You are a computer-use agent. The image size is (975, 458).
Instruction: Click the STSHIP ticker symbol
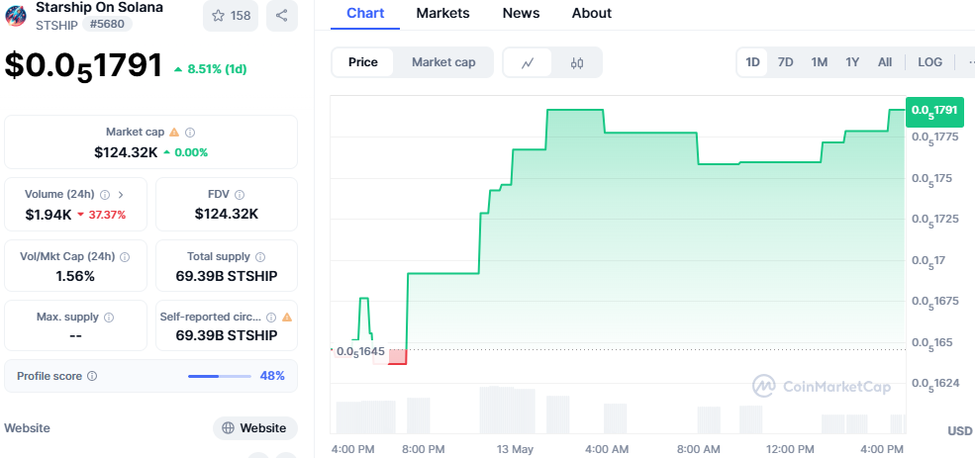pyautogui.click(x=56, y=26)
